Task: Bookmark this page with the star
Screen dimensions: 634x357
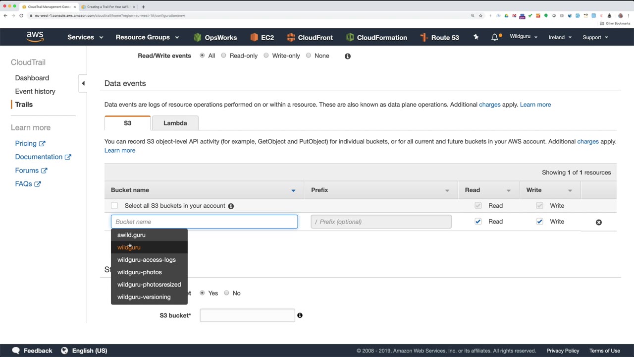Action: coord(480,15)
